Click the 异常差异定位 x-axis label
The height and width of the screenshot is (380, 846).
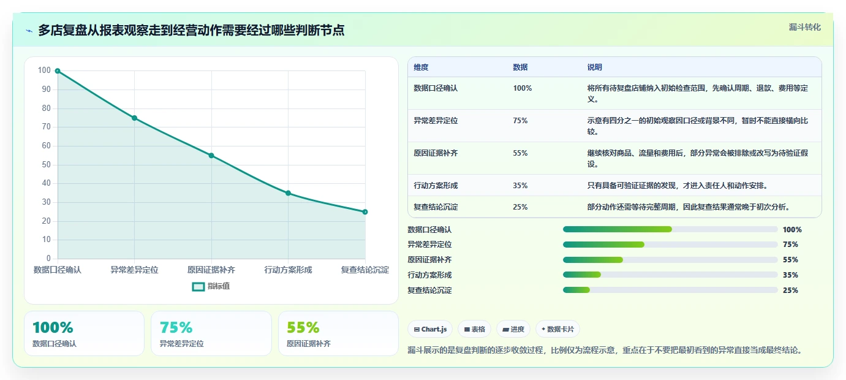[x=134, y=270]
